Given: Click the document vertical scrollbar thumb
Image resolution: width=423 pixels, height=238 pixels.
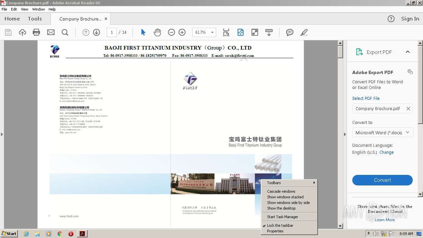Looking at the screenshot, I should [x=340, y=52].
